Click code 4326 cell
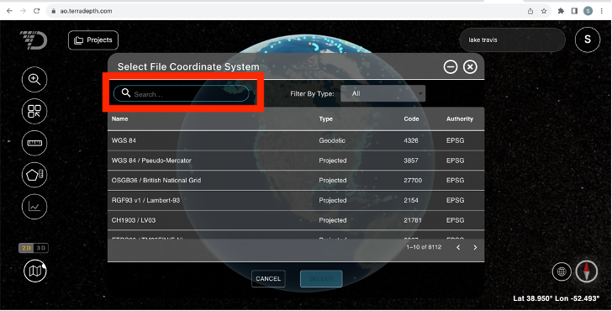The height and width of the screenshot is (311, 612). (x=411, y=140)
